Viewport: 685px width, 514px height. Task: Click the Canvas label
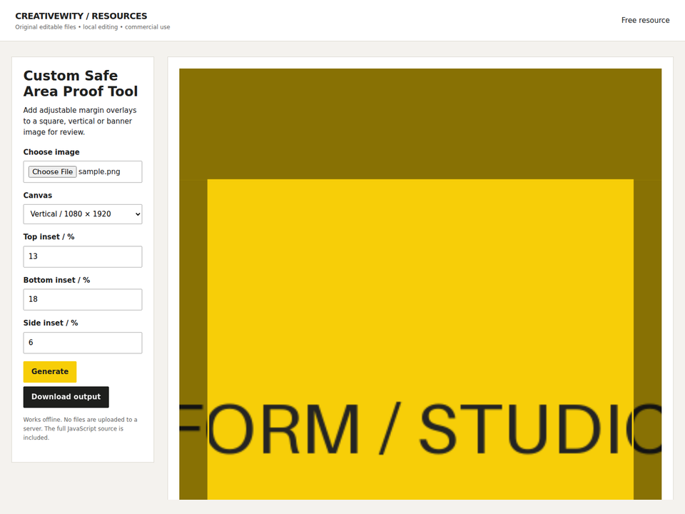coord(38,196)
